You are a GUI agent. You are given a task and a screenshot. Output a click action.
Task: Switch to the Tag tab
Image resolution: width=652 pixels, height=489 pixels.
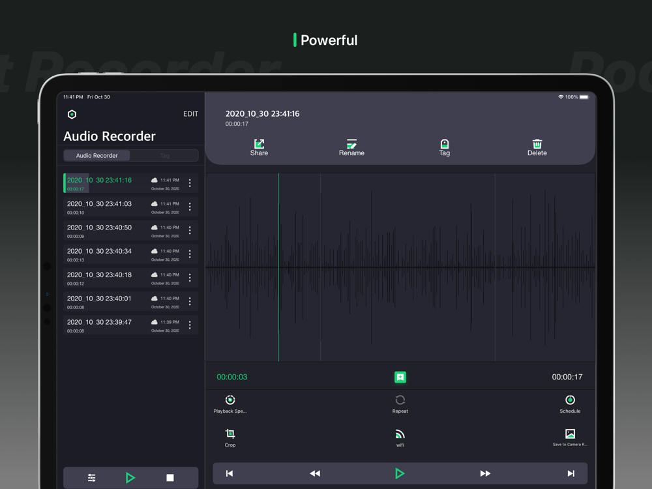tap(164, 155)
